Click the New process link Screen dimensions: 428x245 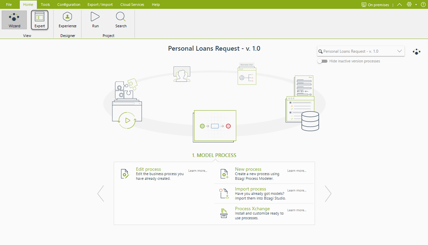(248, 169)
